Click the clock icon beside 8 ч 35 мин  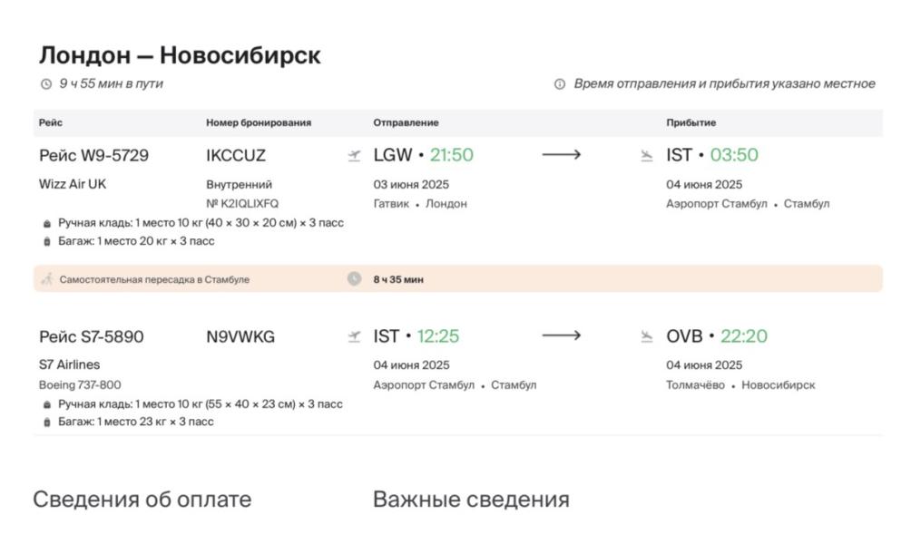coord(354,279)
